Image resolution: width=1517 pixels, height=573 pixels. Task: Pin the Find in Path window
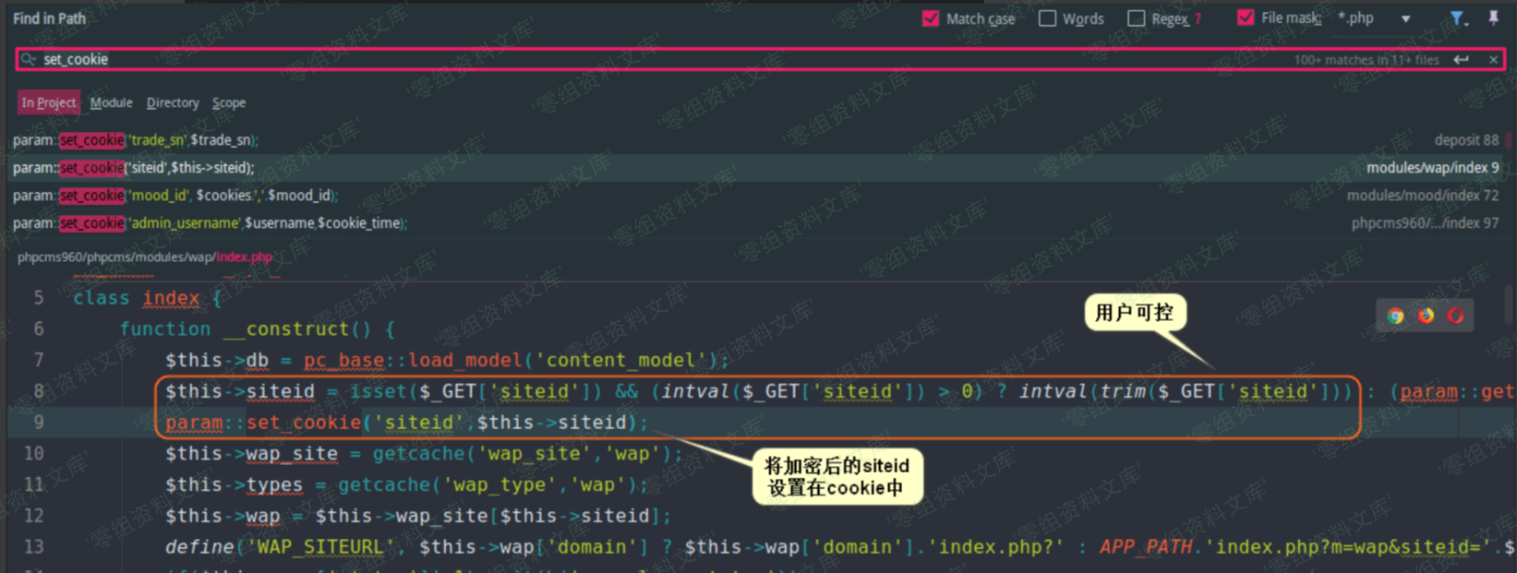click(1493, 18)
